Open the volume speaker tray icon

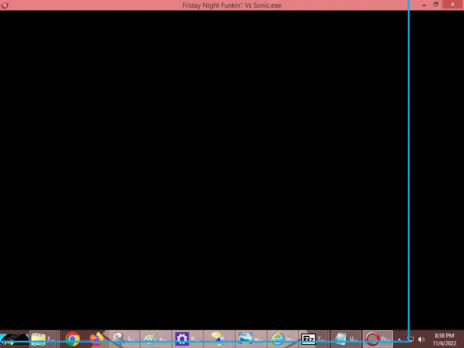point(421,339)
